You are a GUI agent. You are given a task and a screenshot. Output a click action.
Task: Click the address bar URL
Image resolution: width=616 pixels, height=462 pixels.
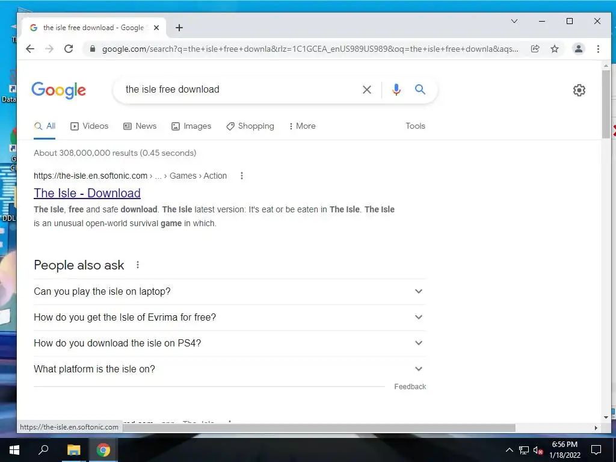coord(310,49)
